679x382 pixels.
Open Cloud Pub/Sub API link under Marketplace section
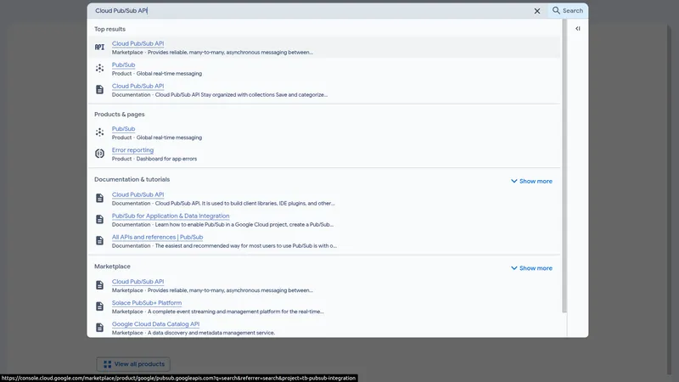tap(137, 282)
